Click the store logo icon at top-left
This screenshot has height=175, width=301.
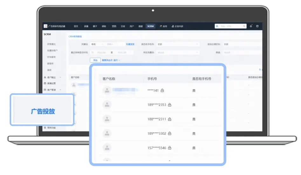45,26
